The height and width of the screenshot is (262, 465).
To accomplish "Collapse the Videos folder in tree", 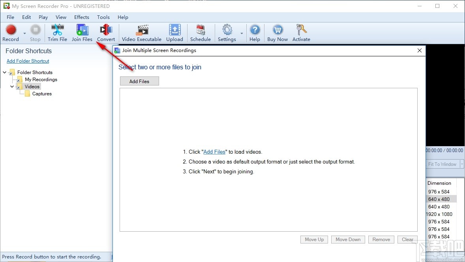I will pos(12,86).
